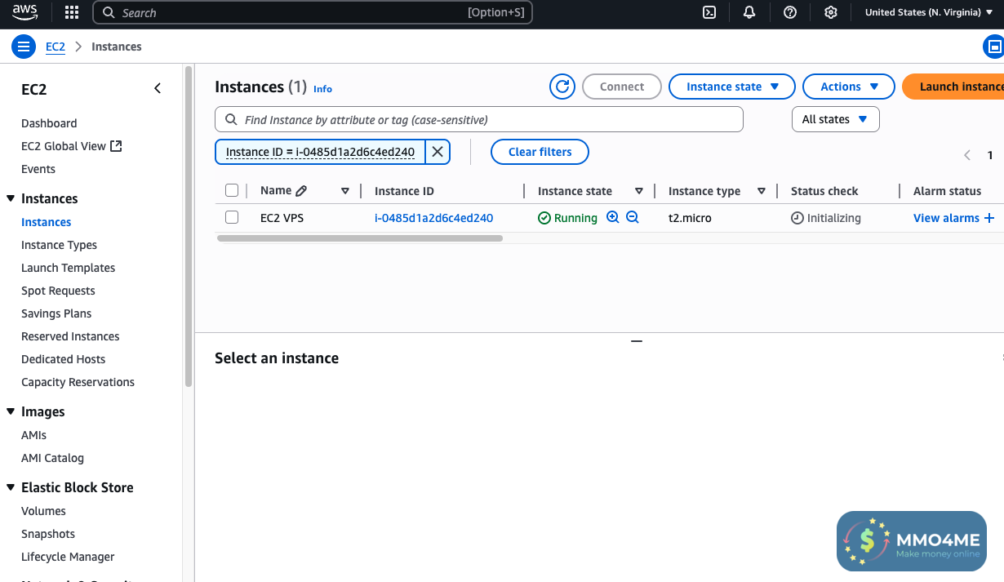This screenshot has height=582, width=1004.
Task: Open the All states filter dropdown
Action: point(835,119)
